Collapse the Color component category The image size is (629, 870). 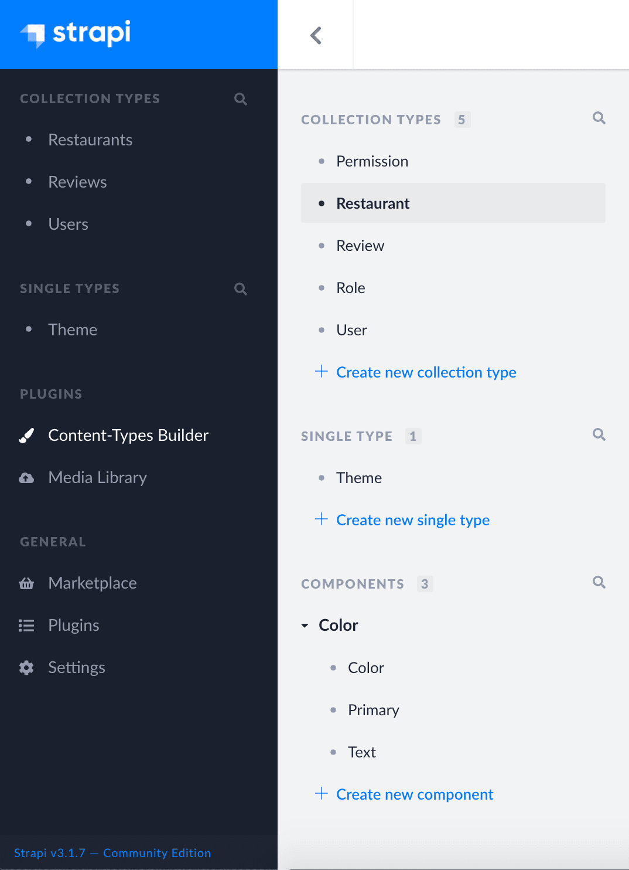coord(329,626)
